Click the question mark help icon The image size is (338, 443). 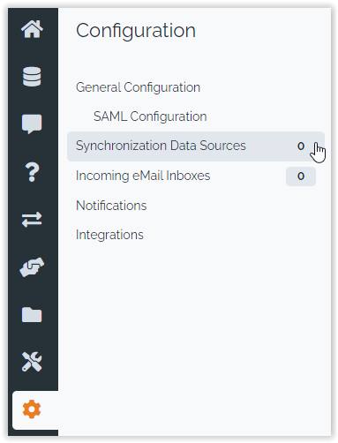[32, 172]
